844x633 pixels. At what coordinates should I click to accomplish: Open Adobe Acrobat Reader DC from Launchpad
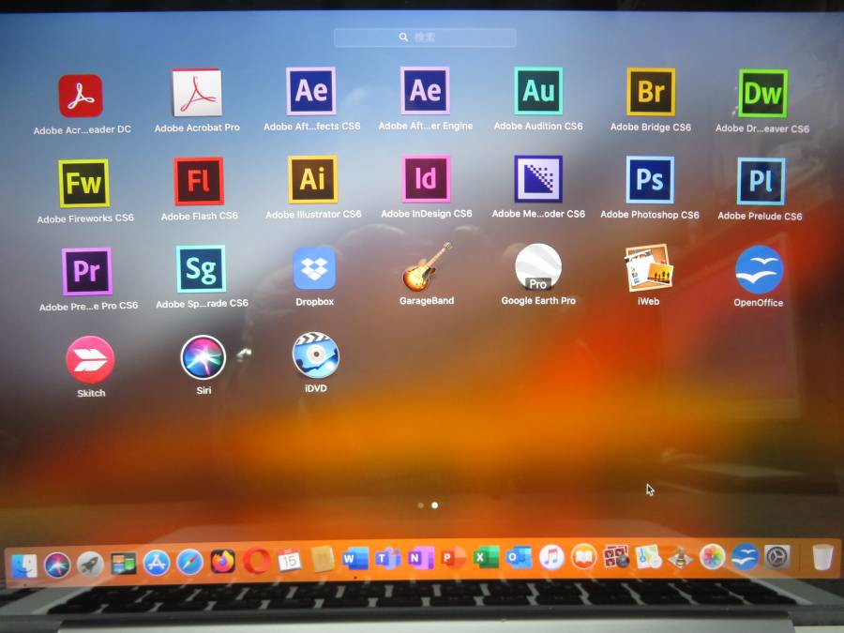(x=81, y=96)
